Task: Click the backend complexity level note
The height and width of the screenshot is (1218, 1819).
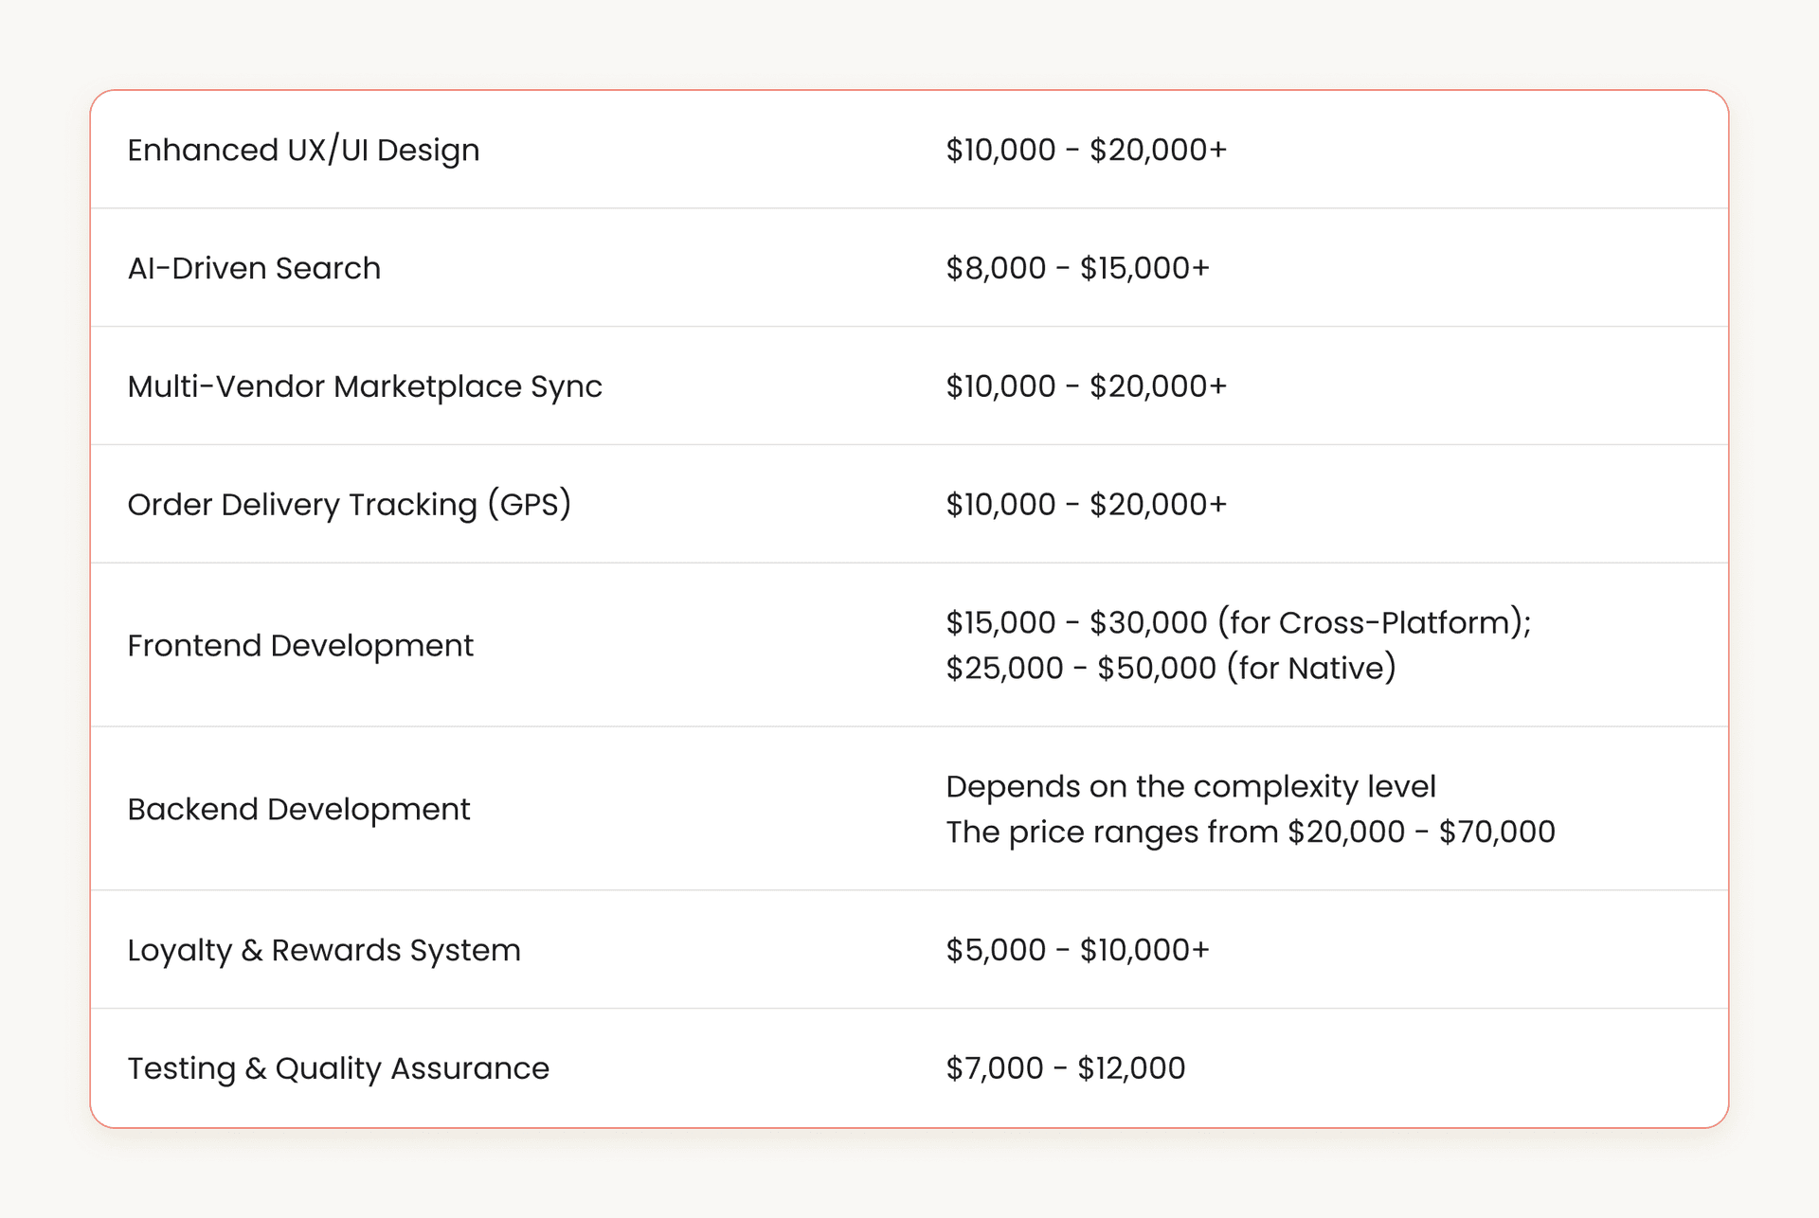Action: coord(1191,786)
